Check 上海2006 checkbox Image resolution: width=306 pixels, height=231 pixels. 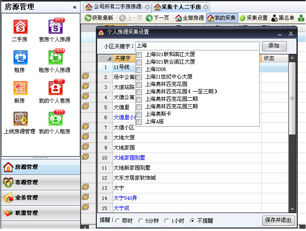pyautogui.click(x=139, y=70)
